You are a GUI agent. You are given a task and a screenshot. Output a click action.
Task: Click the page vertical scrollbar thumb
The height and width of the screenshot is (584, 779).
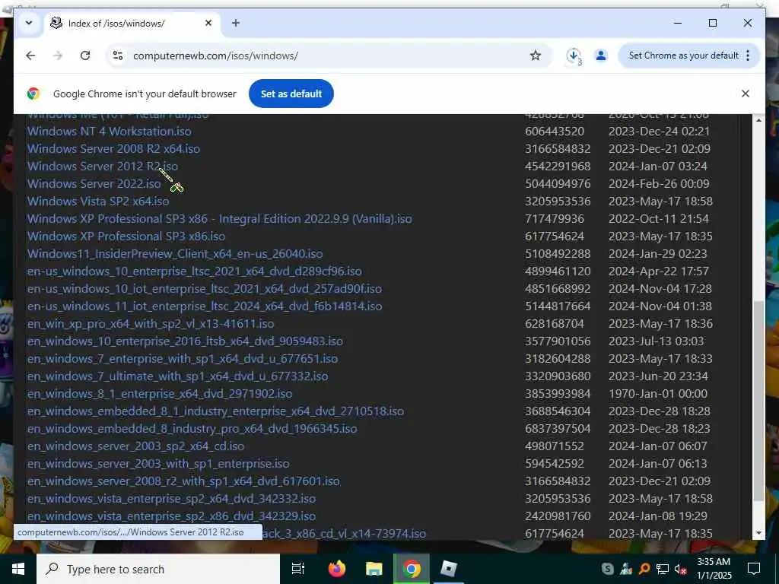(x=758, y=401)
